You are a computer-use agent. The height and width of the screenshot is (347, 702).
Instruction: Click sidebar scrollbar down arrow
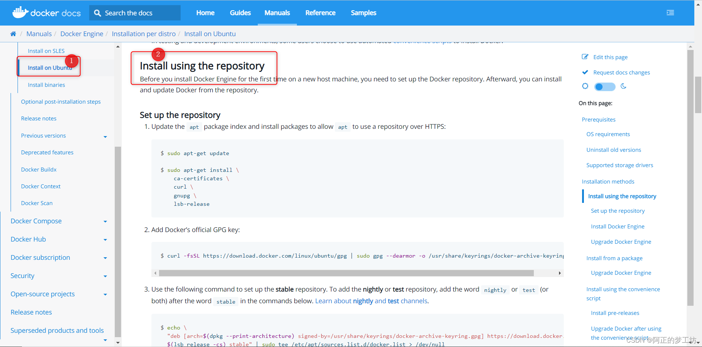click(118, 343)
